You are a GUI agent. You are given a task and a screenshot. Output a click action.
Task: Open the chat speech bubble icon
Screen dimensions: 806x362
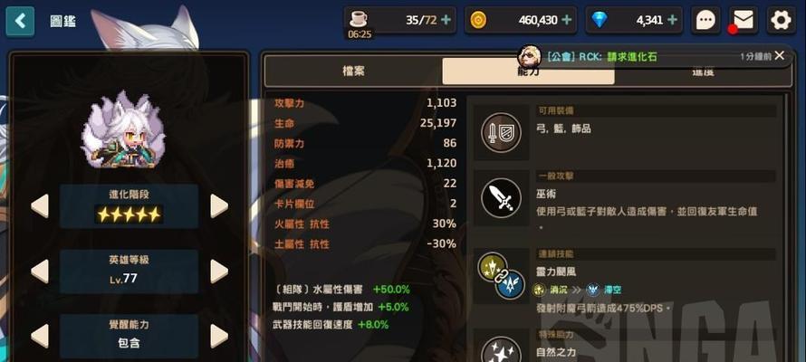coord(706,21)
